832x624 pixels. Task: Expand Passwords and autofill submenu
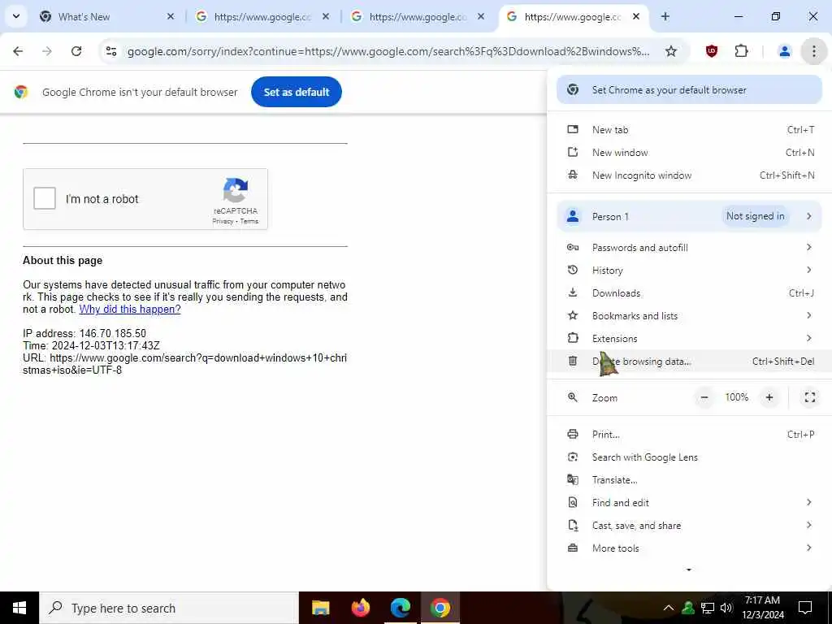pyautogui.click(x=689, y=247)
